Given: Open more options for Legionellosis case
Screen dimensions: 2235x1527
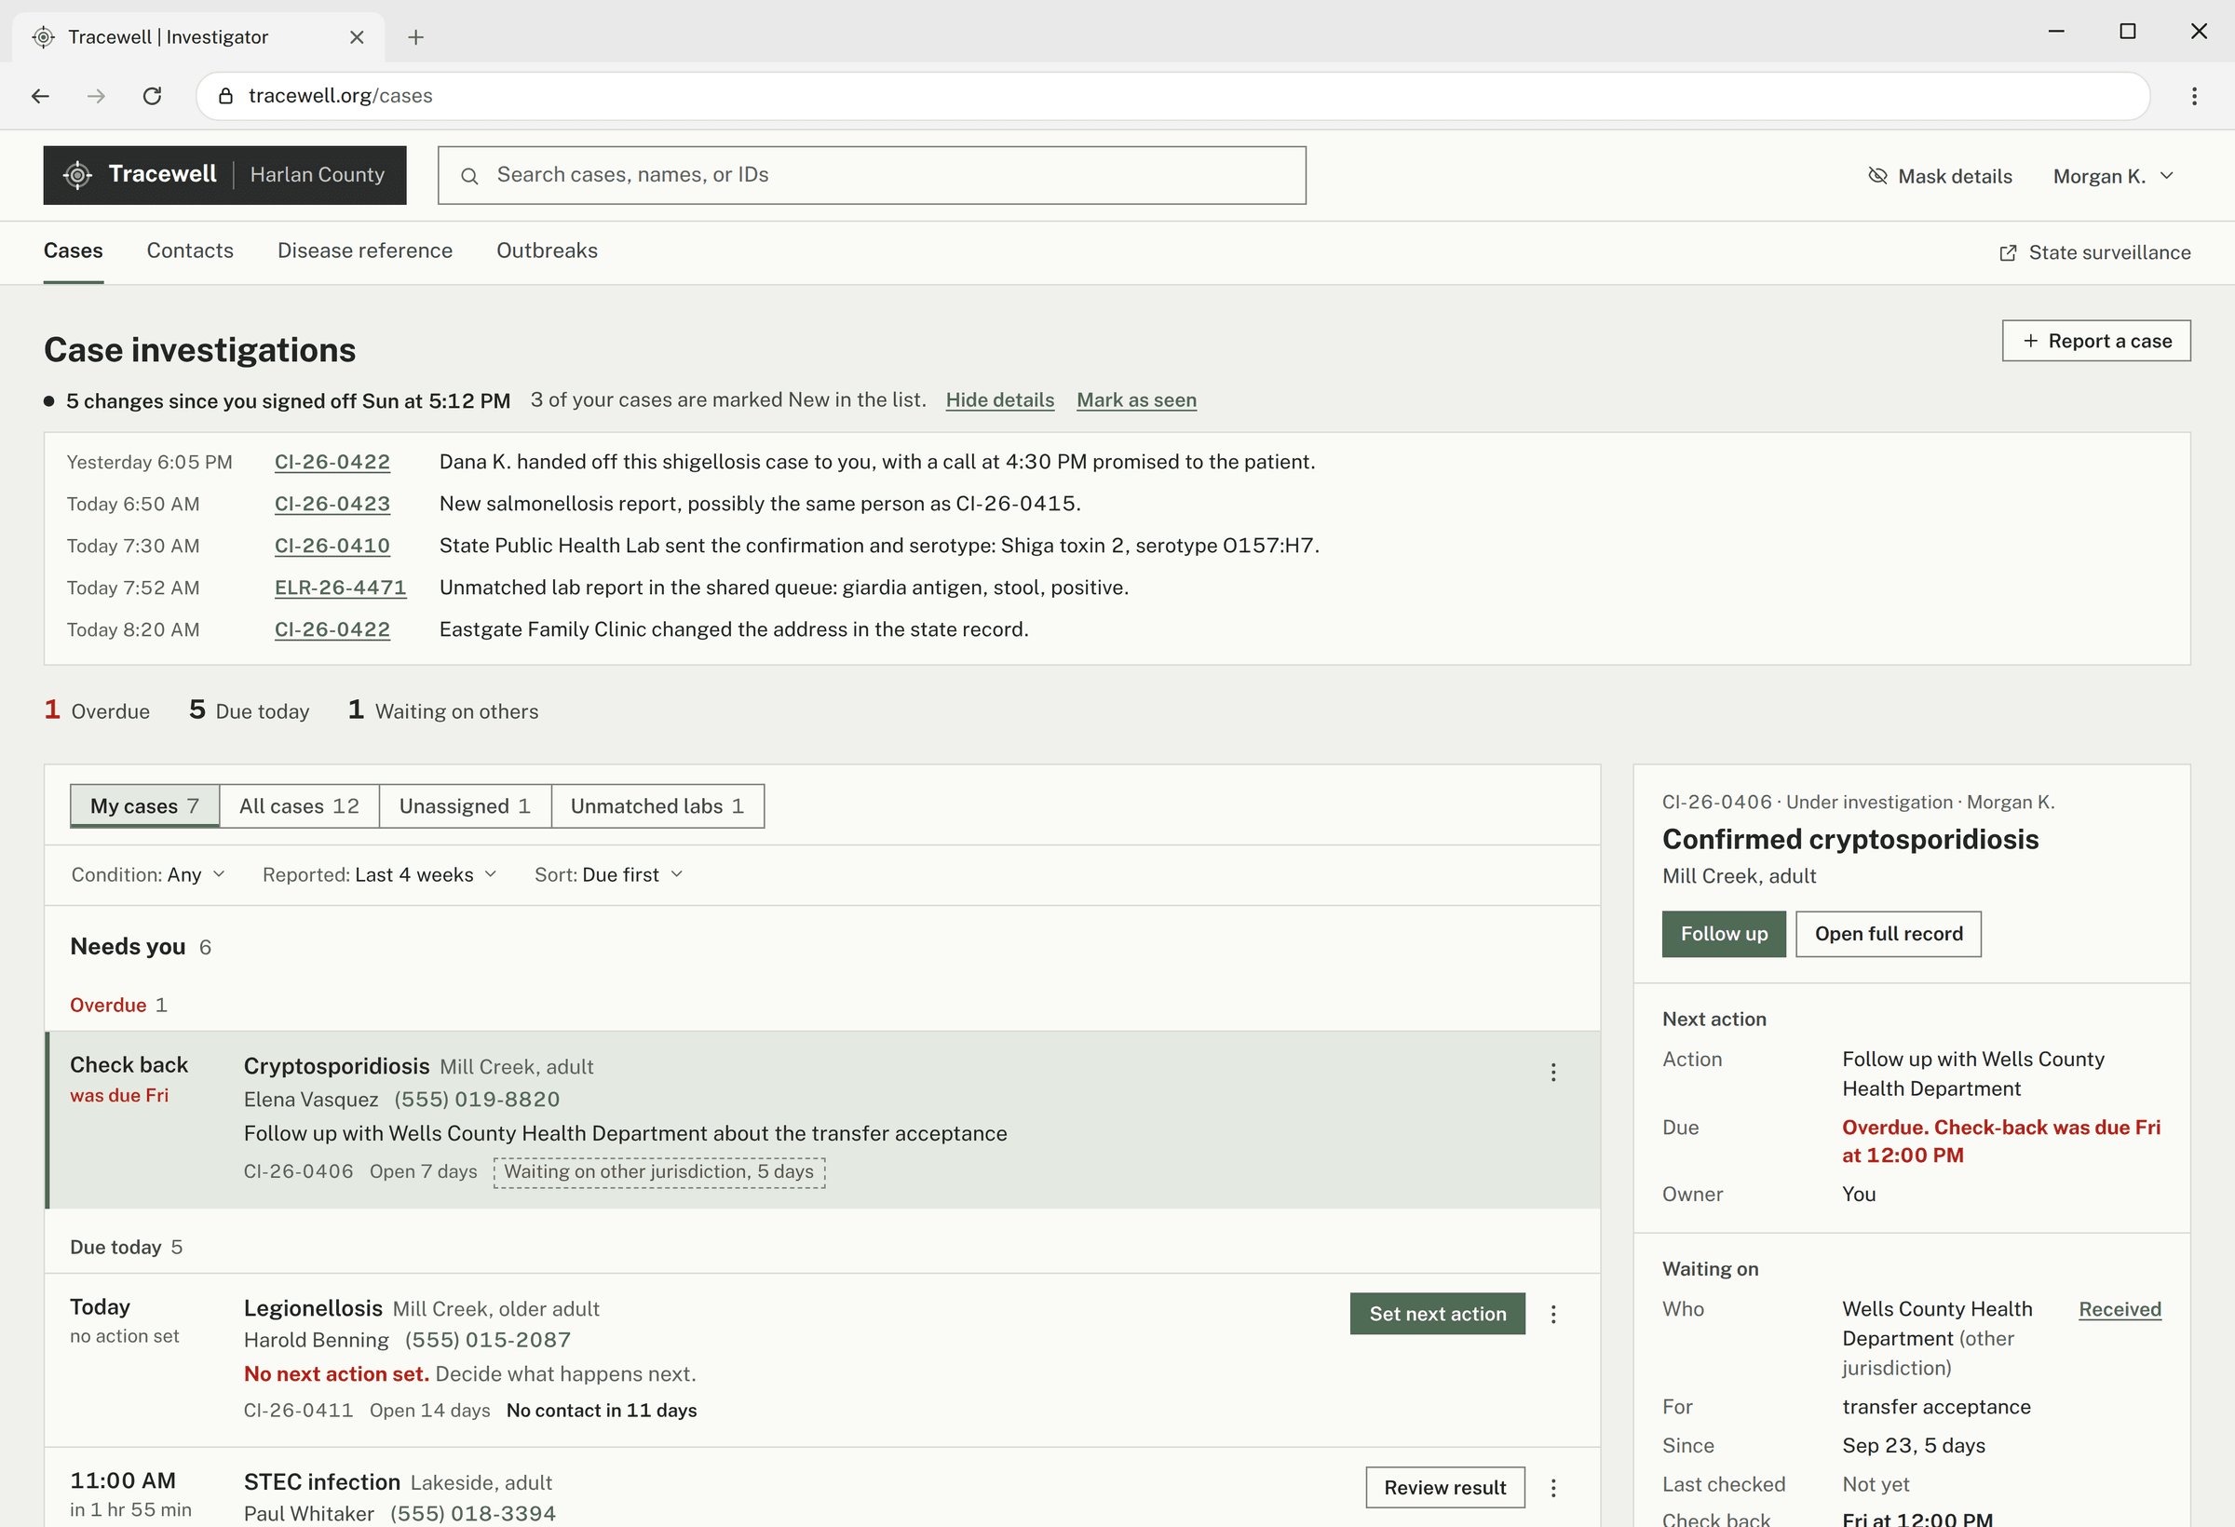Looking at the screenshot, I should tap(1553, 1315).
